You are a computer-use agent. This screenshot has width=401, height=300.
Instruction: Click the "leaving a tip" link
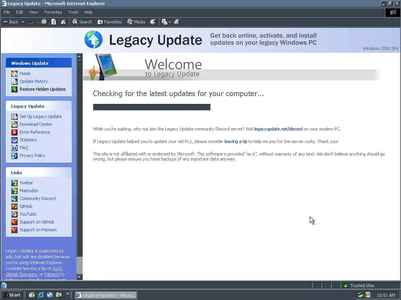click(236, 141)
